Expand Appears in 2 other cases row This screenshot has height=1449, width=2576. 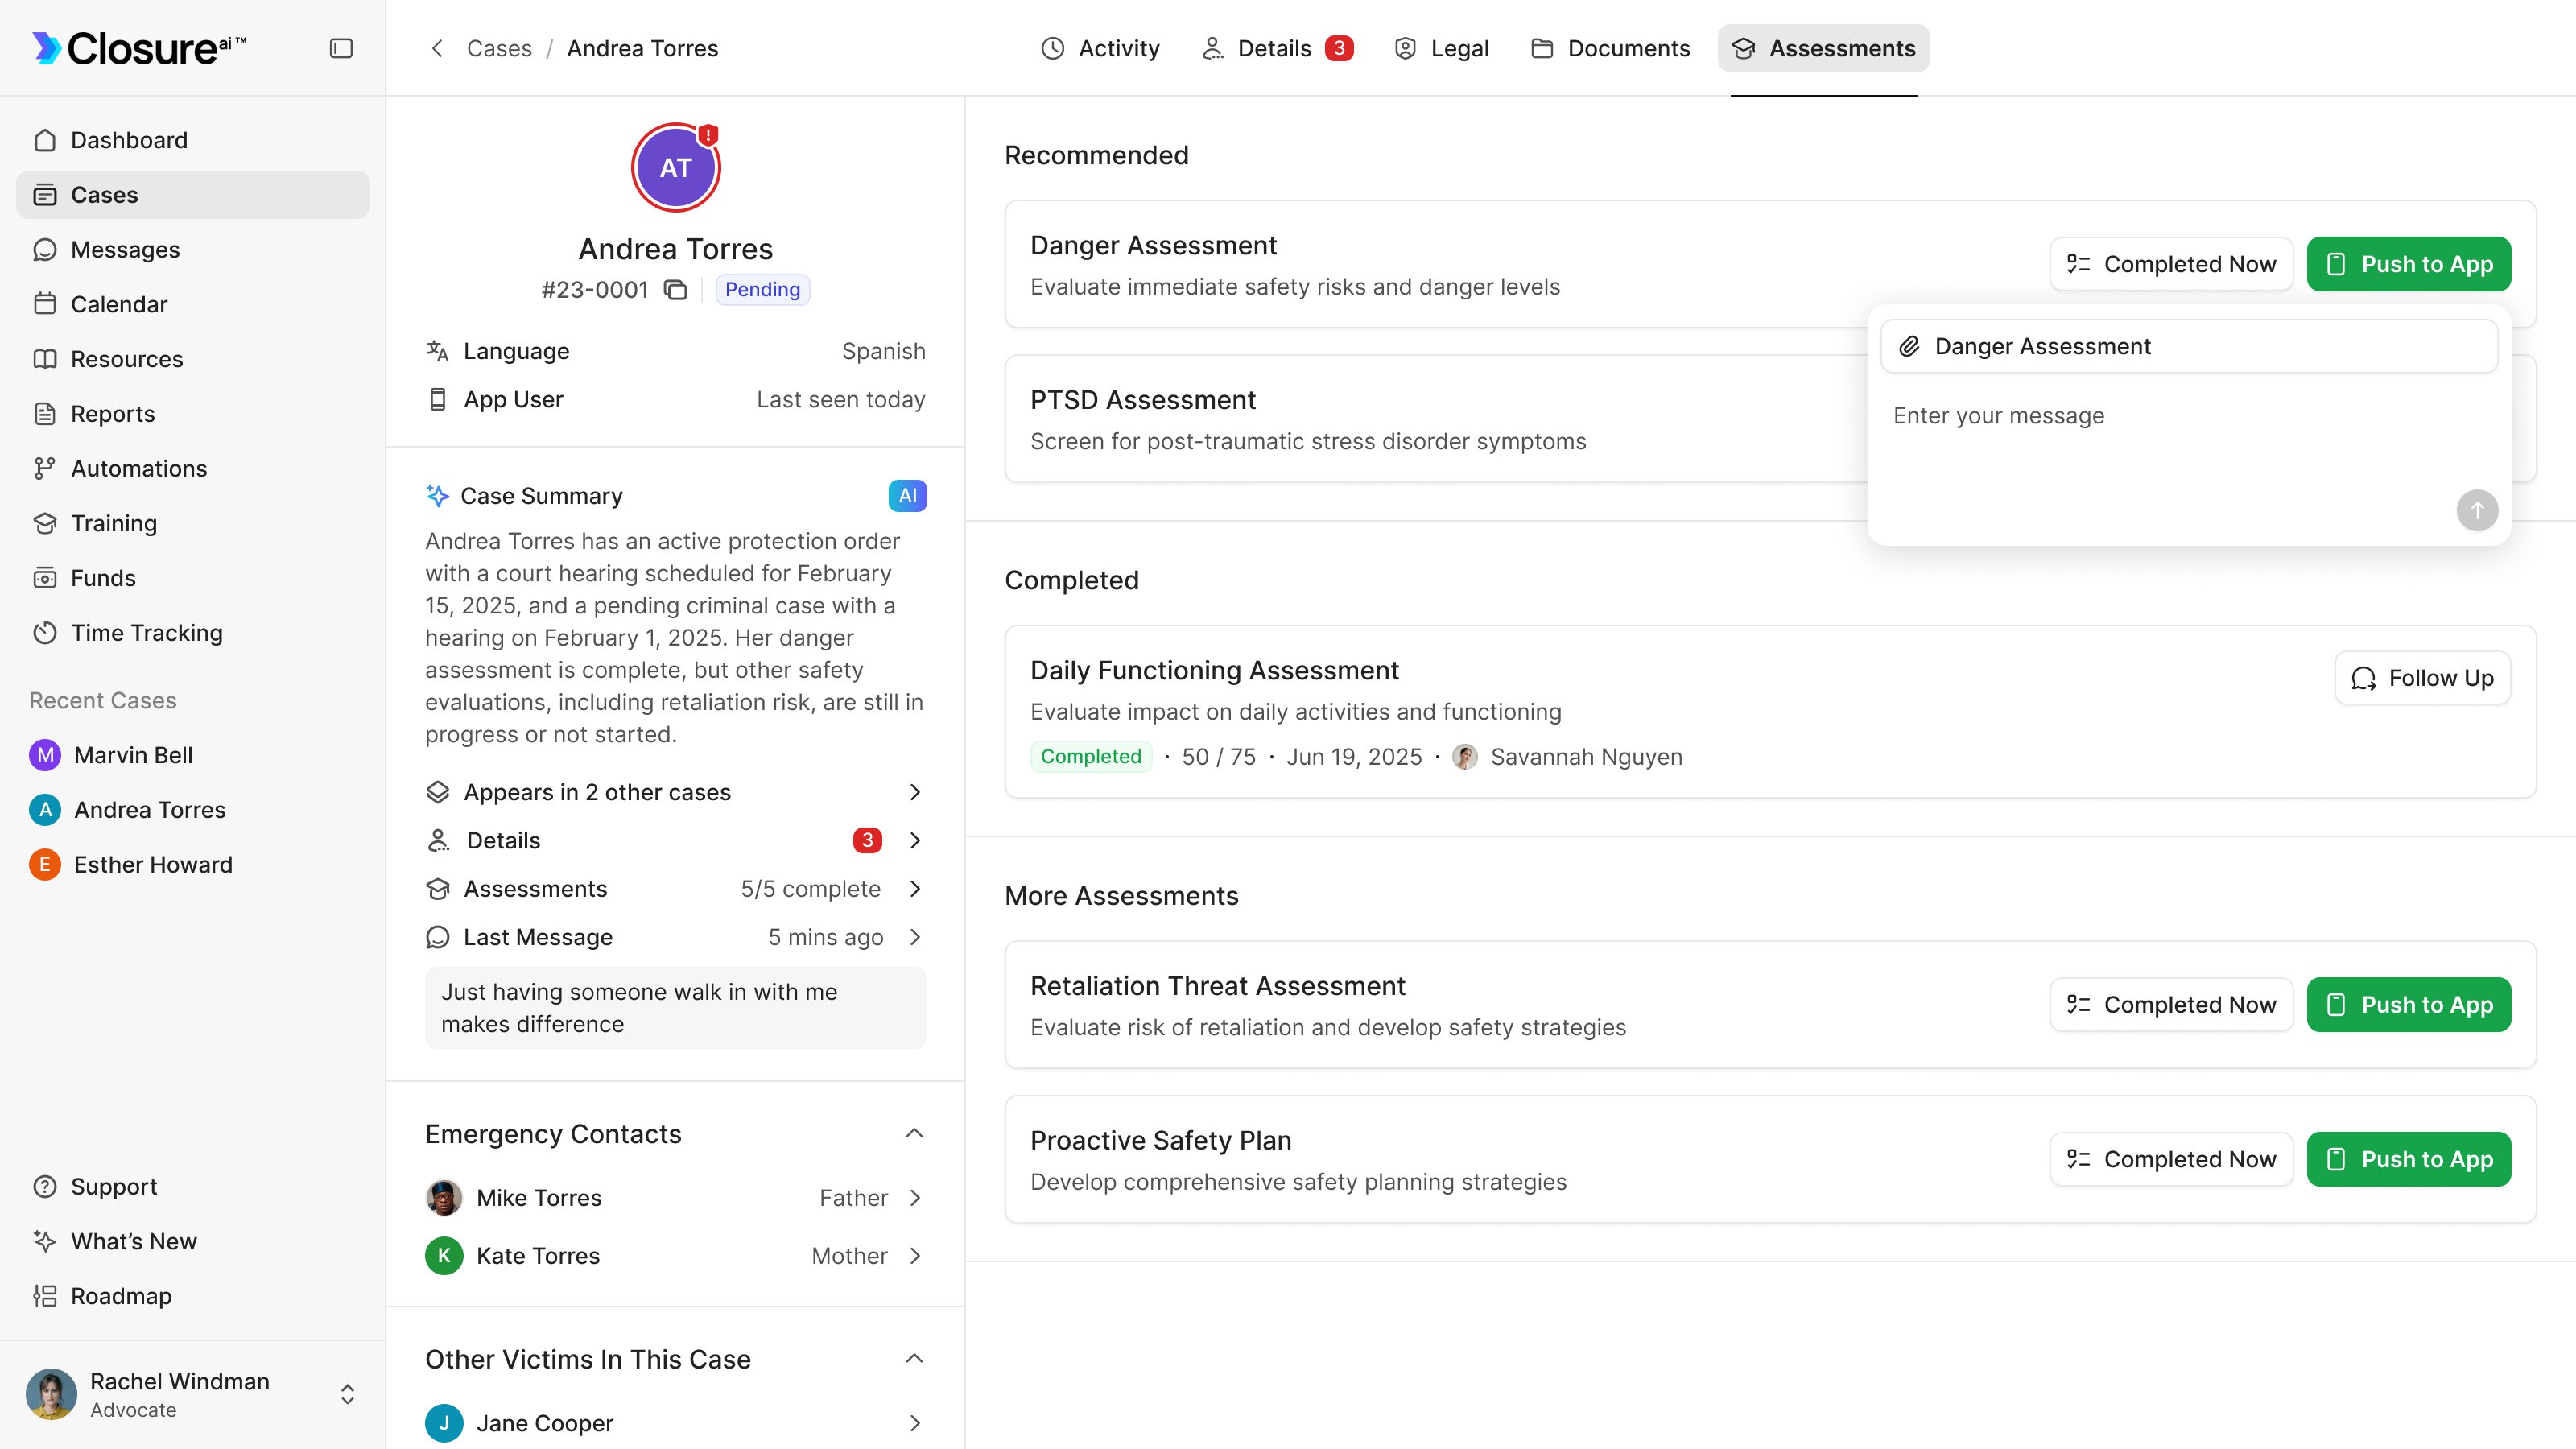(914, 792)
